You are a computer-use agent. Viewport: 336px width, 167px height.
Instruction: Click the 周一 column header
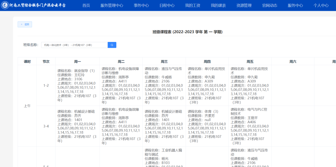(x=77, y=61)
